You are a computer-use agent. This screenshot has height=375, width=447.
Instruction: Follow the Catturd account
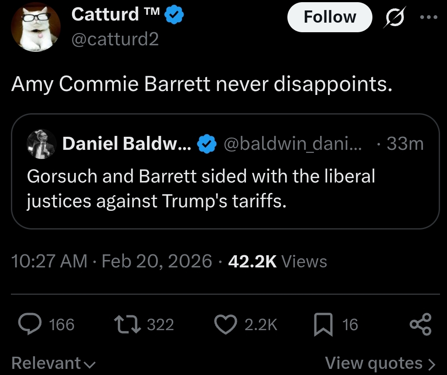coord(330,17)
